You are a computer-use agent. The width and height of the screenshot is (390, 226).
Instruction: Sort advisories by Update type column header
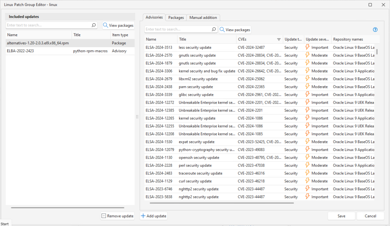pyautogui.click(x=293, y=39)
